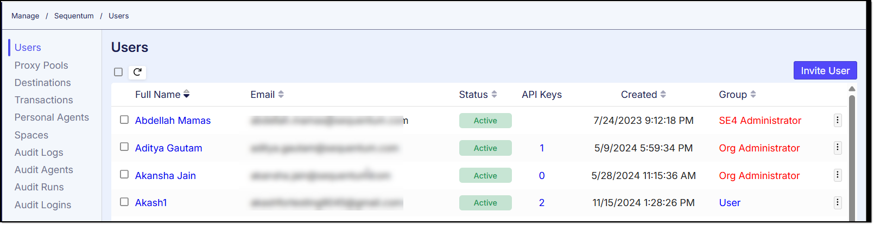The width and height of the screenshot is (874, 225).
Task: Sort by the Full Name sort icon
Action: [187, 95]
